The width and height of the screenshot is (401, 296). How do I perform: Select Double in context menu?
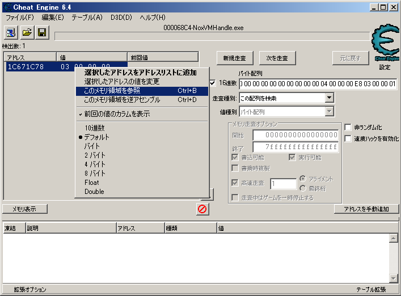pyautogui.click(x=142, y=192)
